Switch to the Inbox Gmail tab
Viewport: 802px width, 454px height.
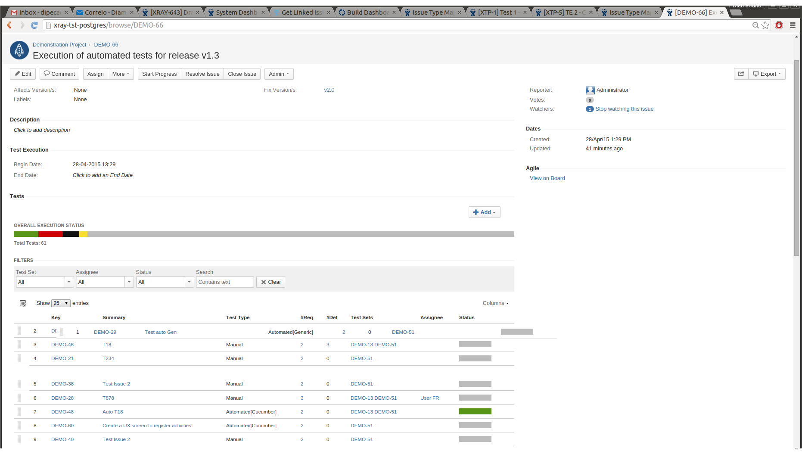pos(39,12)
